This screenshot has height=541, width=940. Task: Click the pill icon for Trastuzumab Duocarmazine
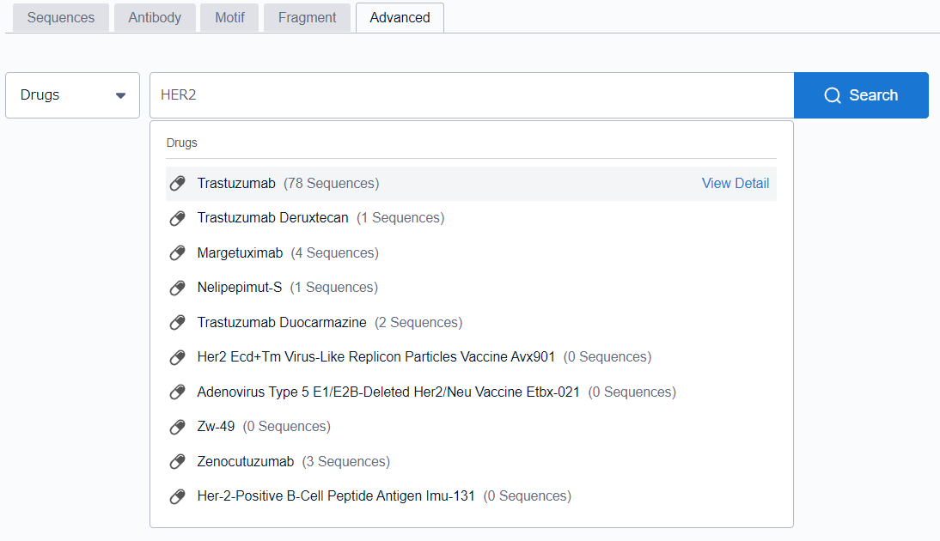pyautogui.click(x=178, y=323)
